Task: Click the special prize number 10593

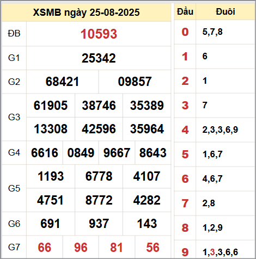Action: pyautogui.click(x=99, y=34)
